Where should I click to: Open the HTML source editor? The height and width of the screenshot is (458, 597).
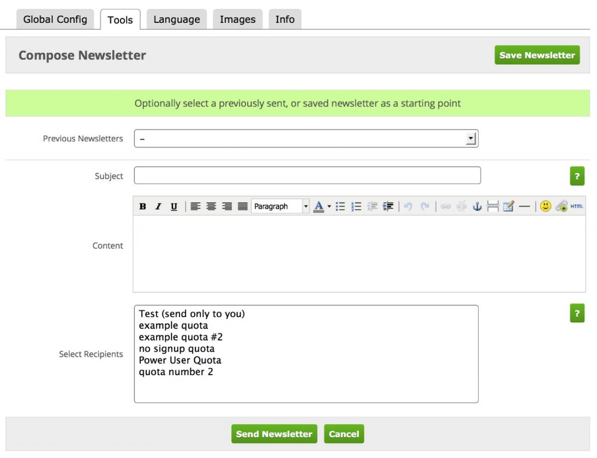click(577, 206)
